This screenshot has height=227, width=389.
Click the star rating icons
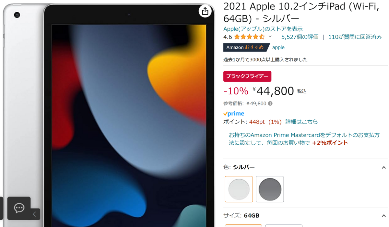(250, 37)
